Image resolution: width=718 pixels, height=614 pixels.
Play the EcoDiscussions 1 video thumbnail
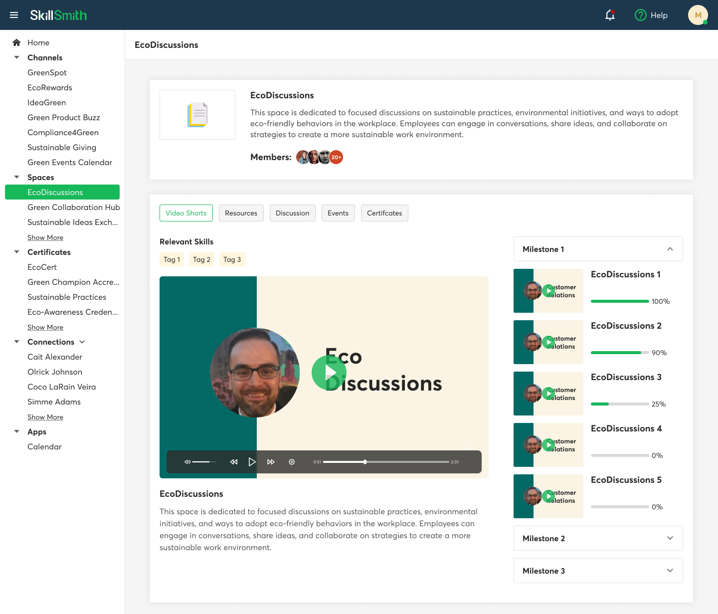(548, 291)
